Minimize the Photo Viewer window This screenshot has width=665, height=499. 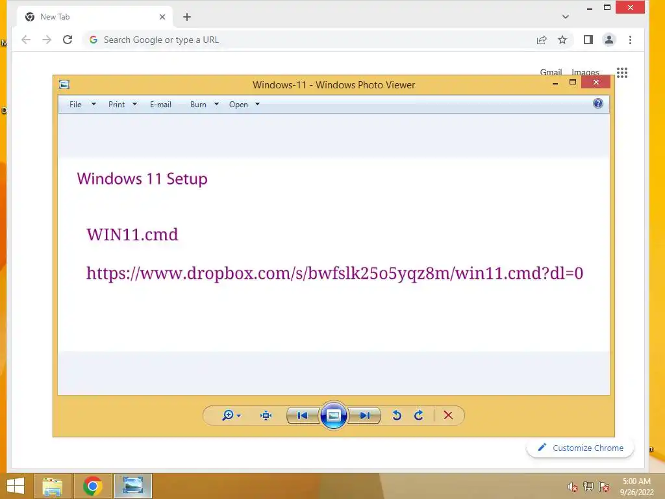coord(555,84)
